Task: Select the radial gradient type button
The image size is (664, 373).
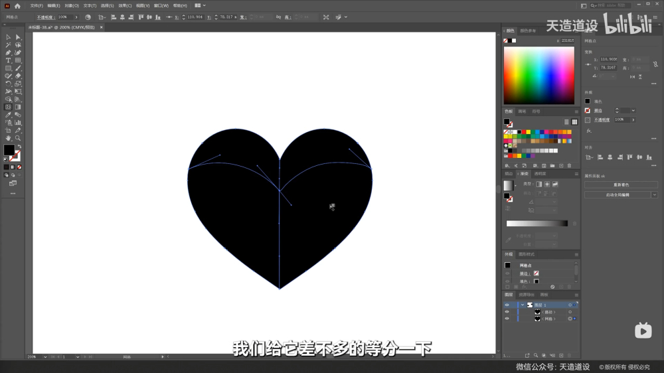Action: 547,184
